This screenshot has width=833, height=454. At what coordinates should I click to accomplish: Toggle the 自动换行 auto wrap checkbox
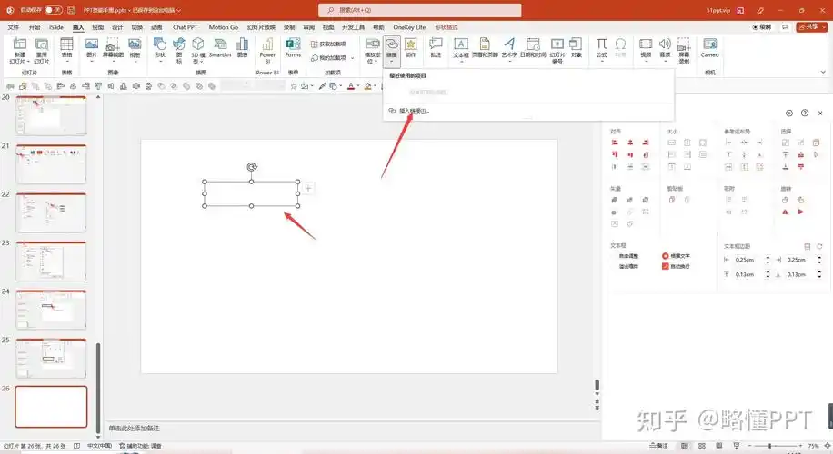coord(666,266)
